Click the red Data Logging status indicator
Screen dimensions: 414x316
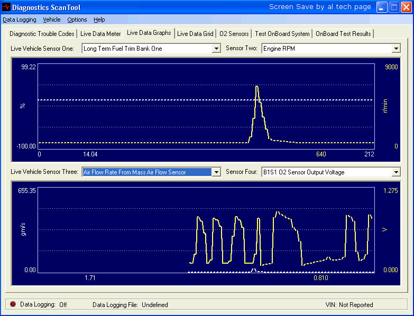coord(13,304)
